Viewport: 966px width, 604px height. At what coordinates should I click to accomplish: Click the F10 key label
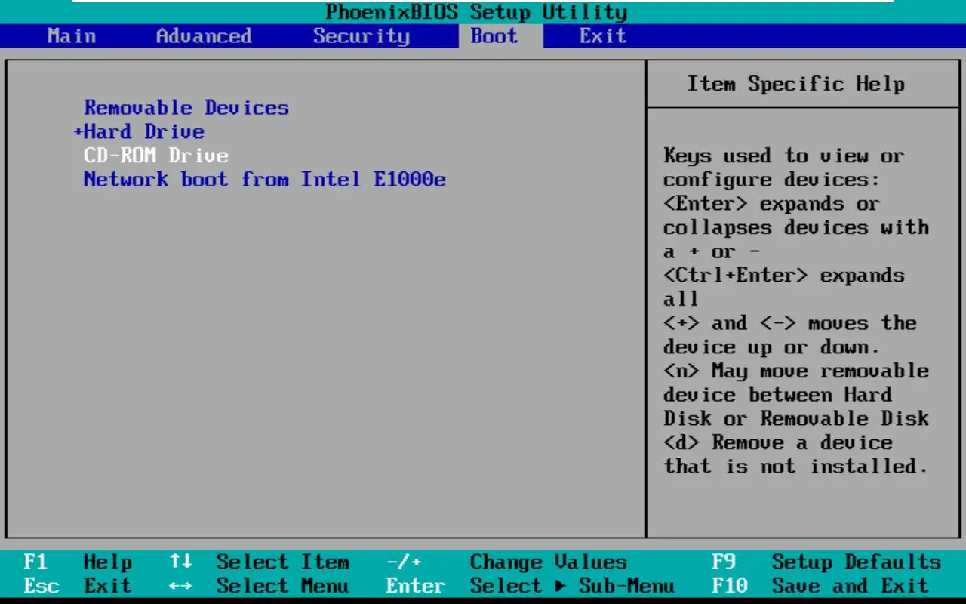[730, 585]
